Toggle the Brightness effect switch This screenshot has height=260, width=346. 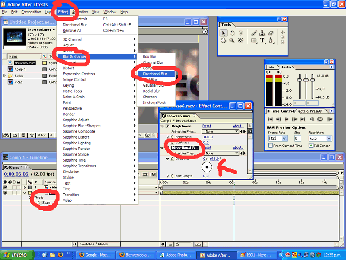click(167, 126)
